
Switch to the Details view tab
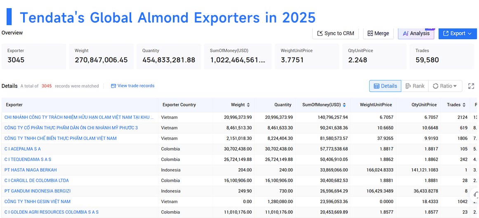click(385, 86)
